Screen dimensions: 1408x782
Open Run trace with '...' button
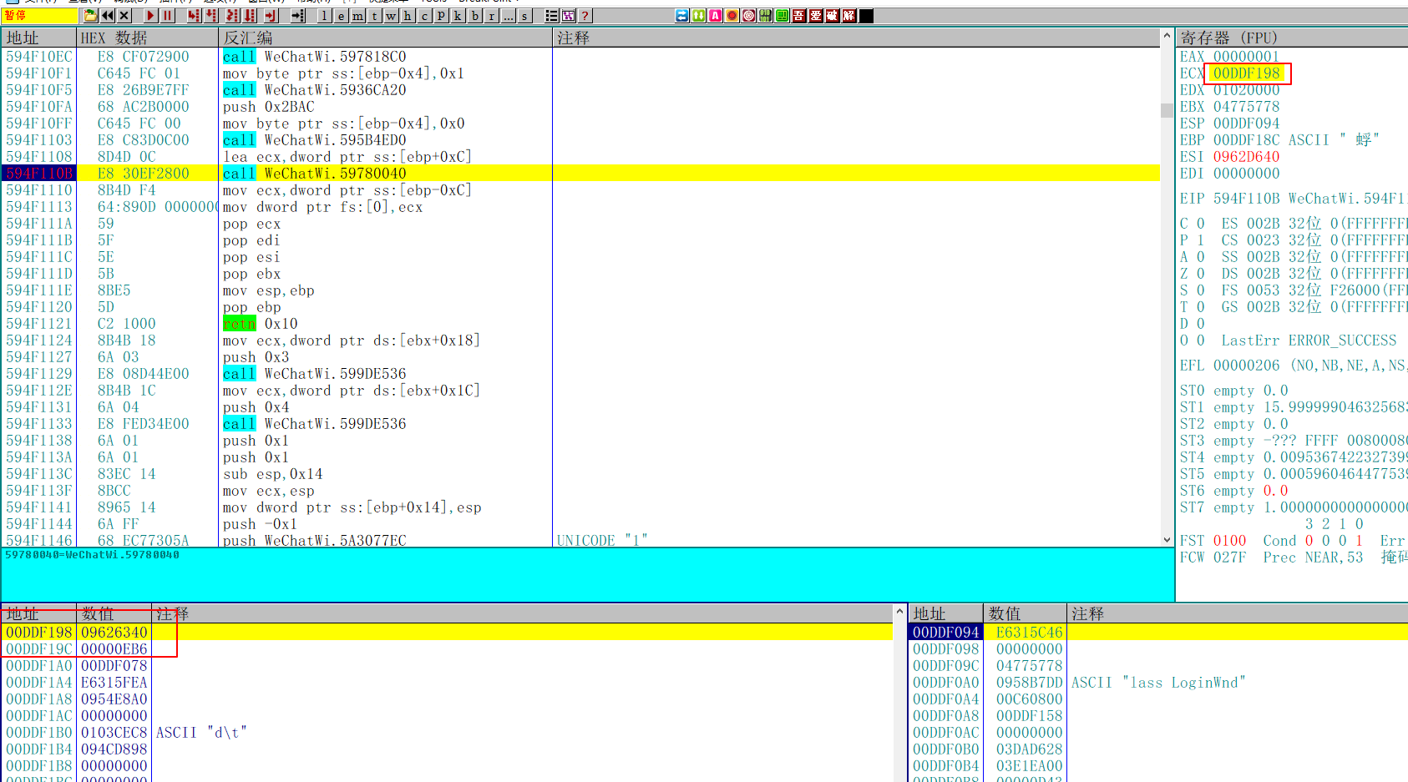point(509,16)
